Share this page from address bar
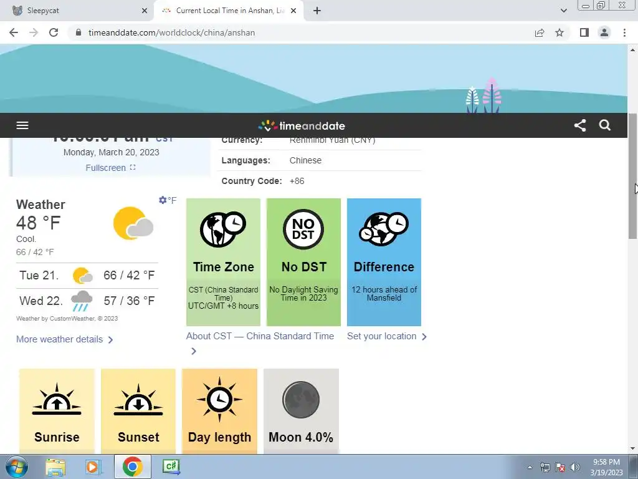Screen dimensions: 638x479 [x=540, y=32]
